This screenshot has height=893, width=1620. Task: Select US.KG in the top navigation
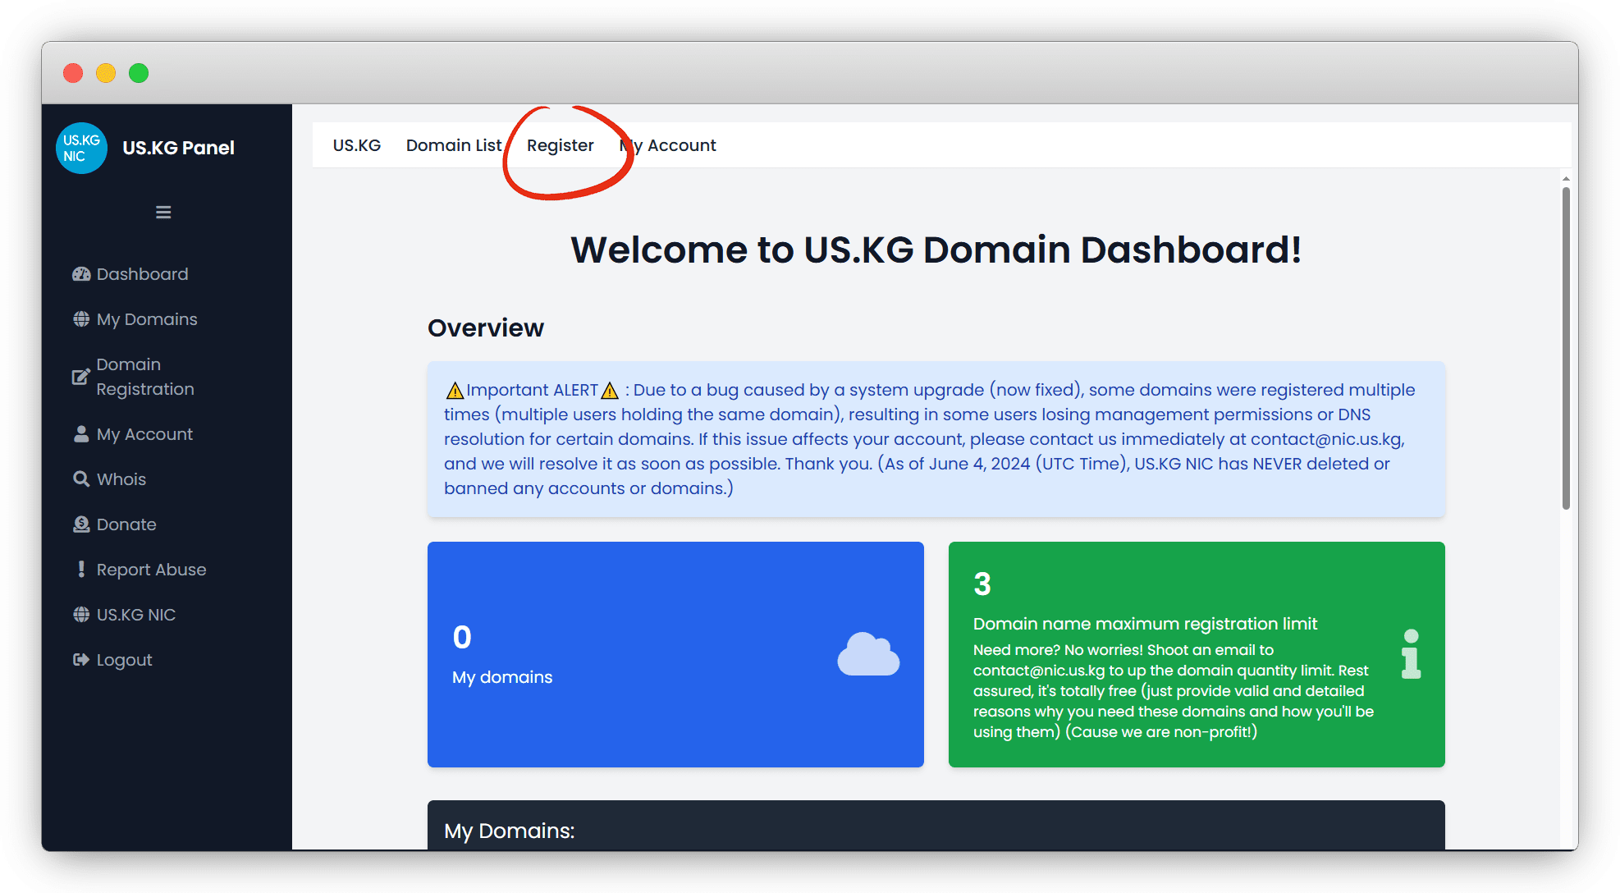click(x=356, y=145)
